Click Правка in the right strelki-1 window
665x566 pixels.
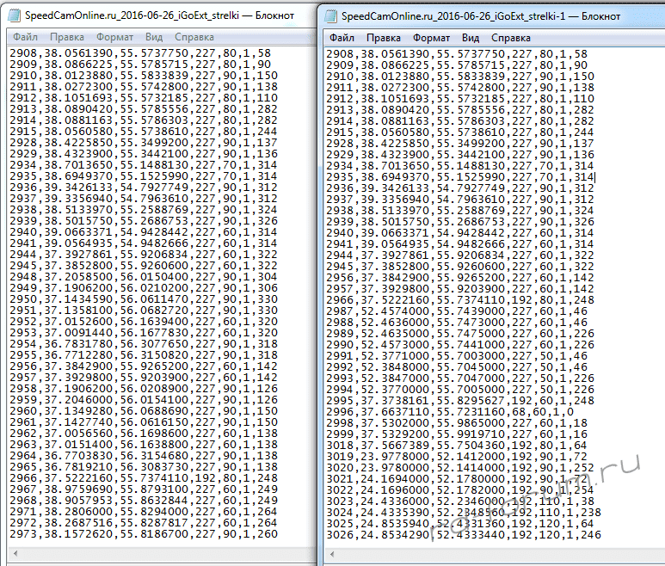(384, 38)
